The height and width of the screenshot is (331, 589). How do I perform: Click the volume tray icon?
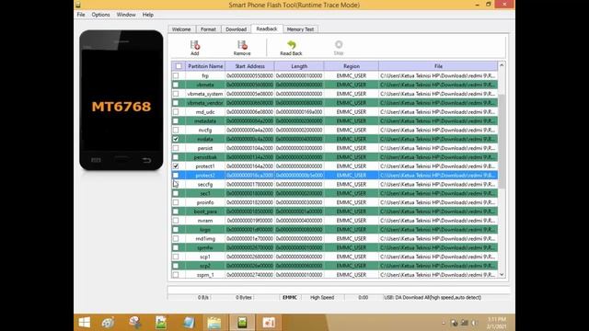tap(475, 323)
